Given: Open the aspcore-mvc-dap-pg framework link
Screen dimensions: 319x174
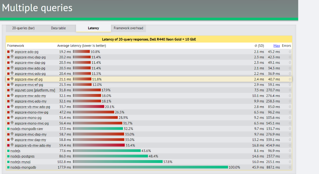Looking at the screenshot, I should tap(30, 57).
